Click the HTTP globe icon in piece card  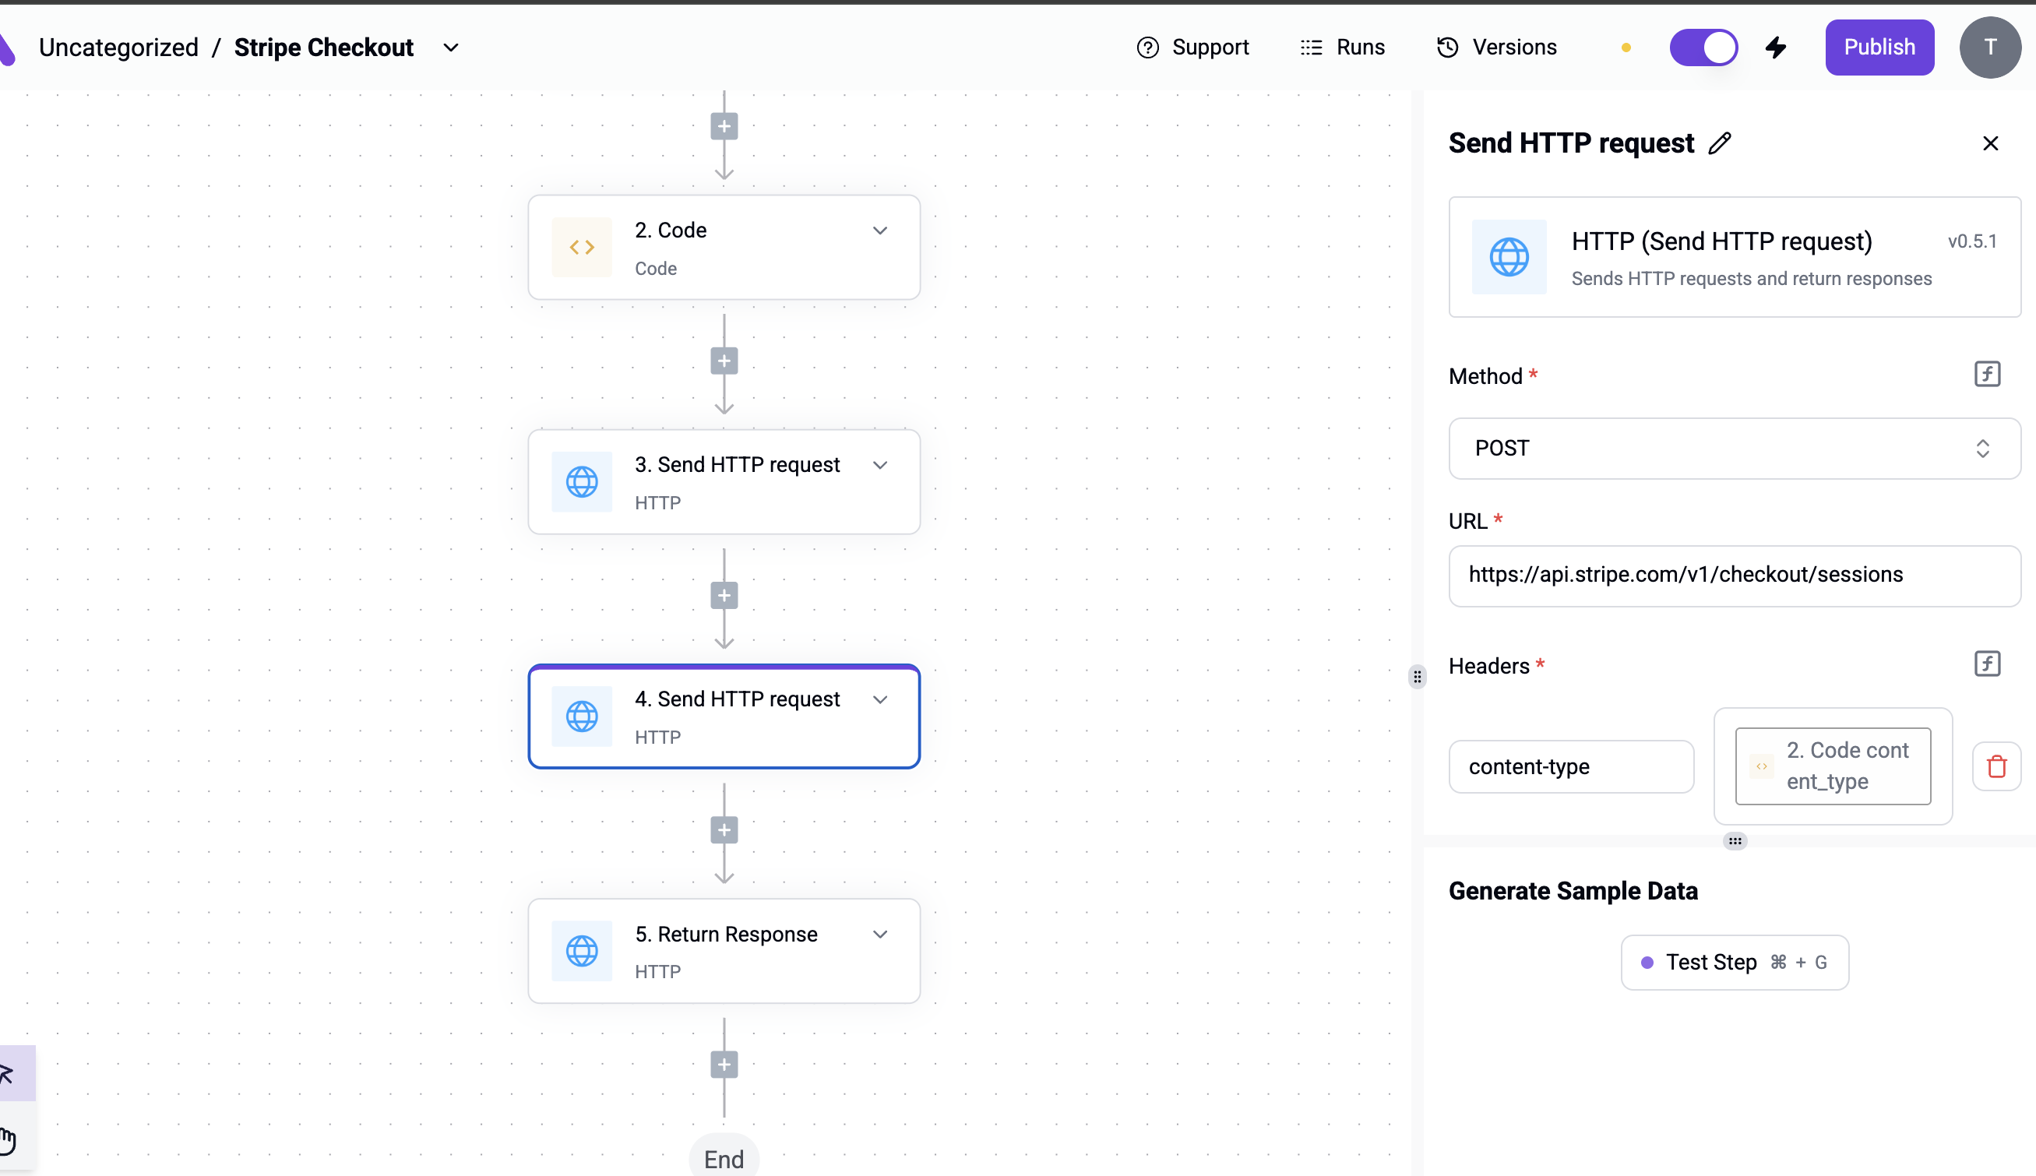pos(1509,258)
